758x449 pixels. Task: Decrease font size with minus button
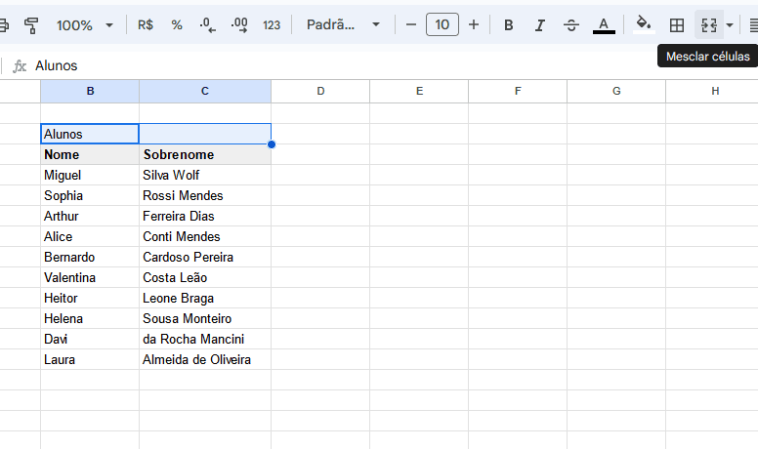411,24
